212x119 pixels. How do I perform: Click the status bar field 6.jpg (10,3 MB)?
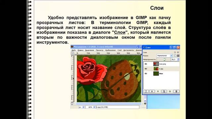tap(118, 107)
